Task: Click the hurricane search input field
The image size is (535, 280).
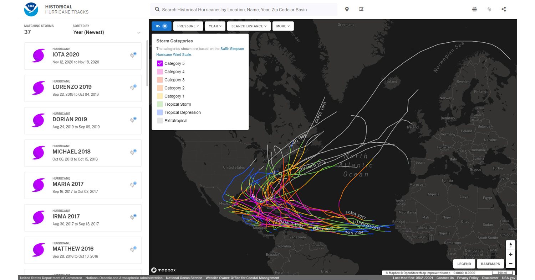Action: click(246, 10)
